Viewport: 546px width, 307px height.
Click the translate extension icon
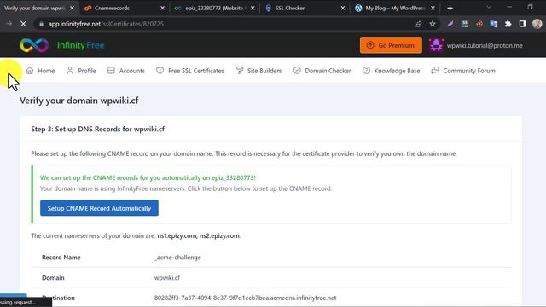(x=493, y=24)
